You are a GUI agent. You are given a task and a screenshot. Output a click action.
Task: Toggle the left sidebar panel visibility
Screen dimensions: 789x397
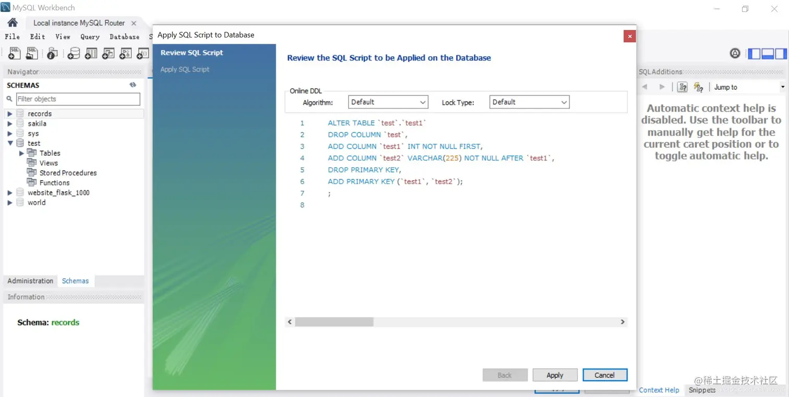tap(754, 53)
